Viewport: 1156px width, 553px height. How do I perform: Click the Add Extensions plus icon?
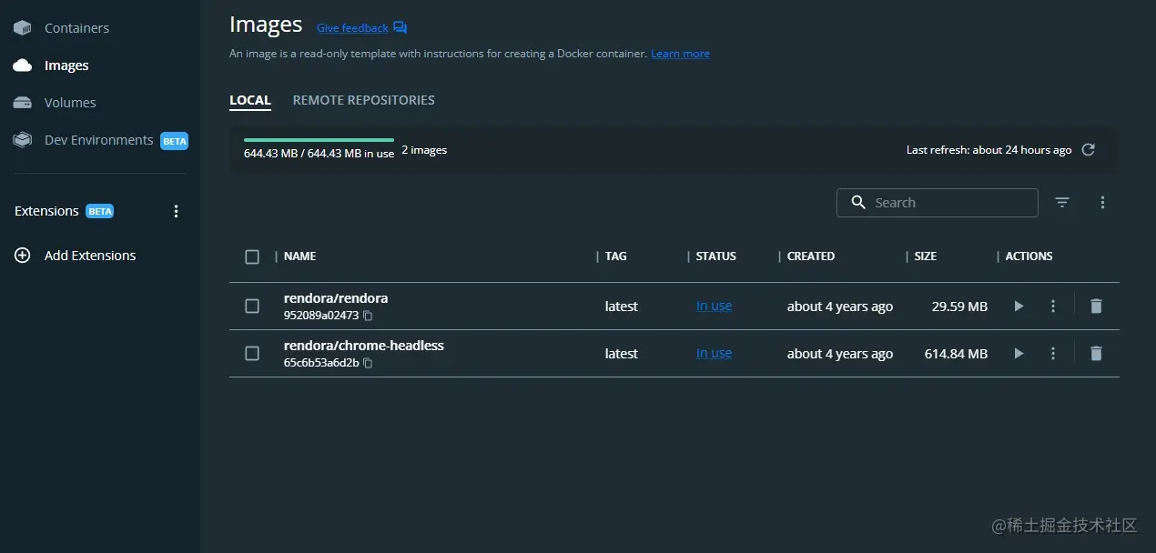tap(23, 256)
